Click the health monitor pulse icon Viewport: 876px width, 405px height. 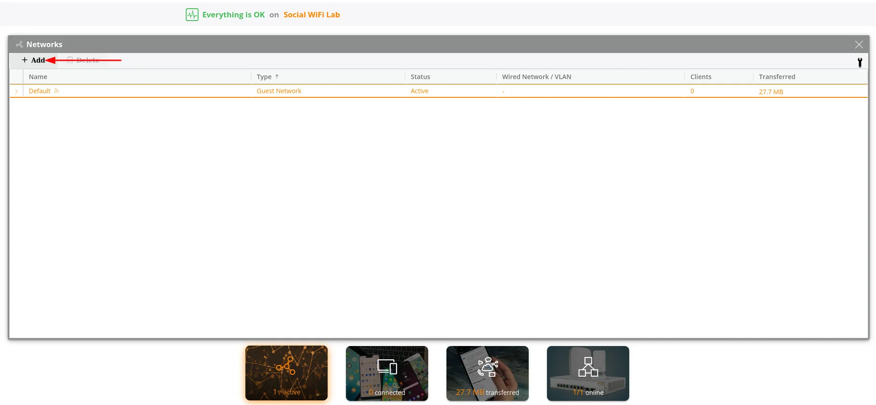192,15
